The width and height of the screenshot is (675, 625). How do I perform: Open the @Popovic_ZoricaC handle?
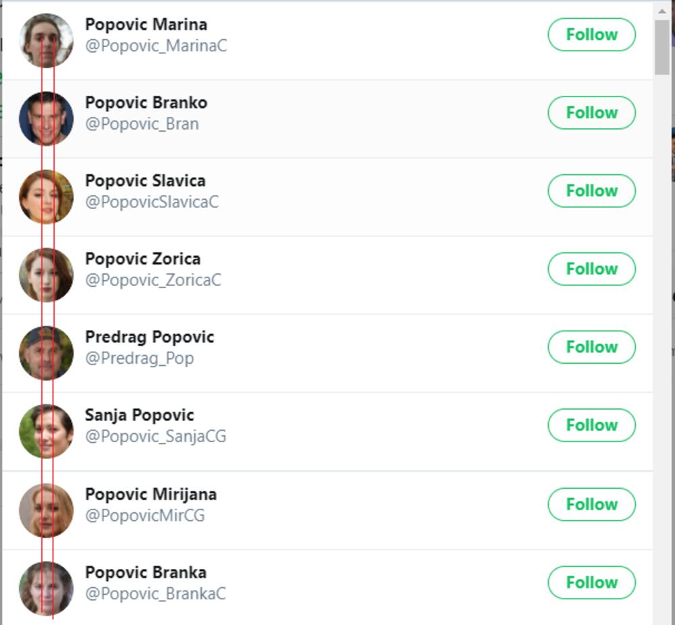pos(153,280)
